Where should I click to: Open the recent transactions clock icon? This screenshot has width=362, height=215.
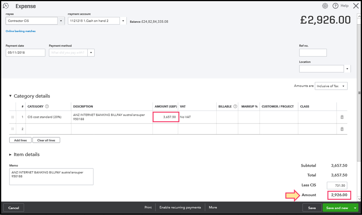pyautogui.click(x=6, y=6)
